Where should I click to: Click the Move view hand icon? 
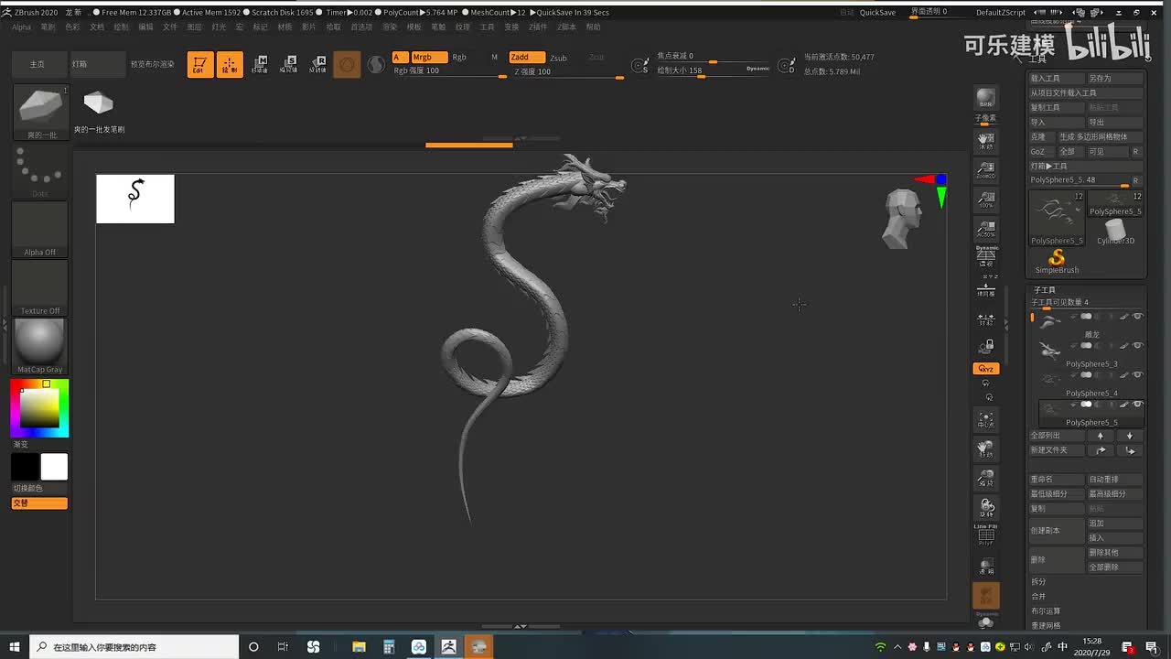(985, 449)
